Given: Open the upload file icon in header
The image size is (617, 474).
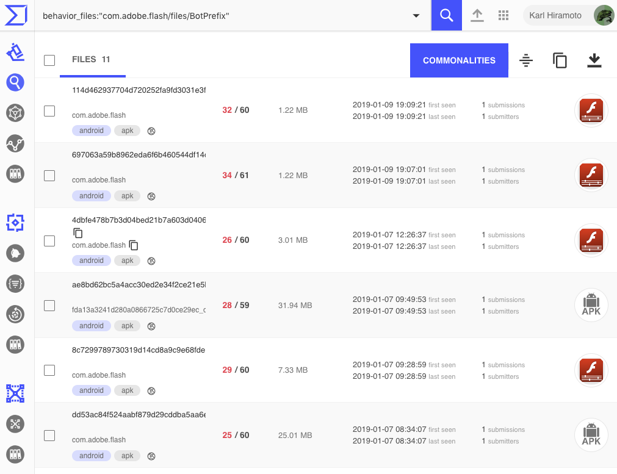Looking at the screenshot, I should click(477, 15).
